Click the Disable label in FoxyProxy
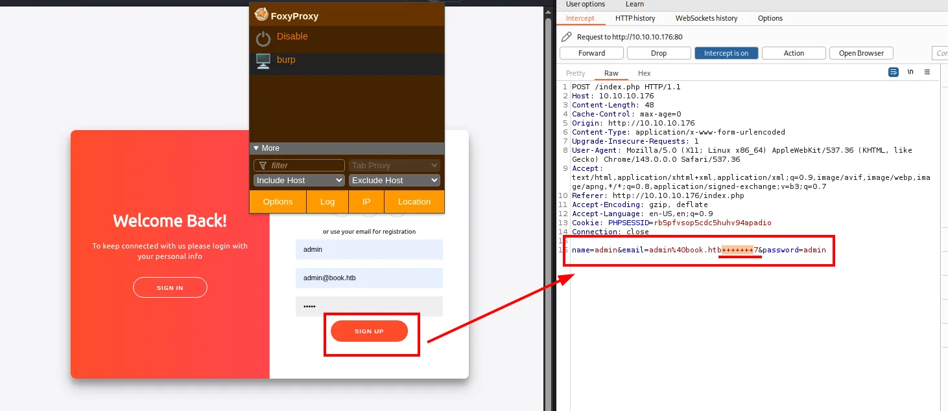 (292, 36)
